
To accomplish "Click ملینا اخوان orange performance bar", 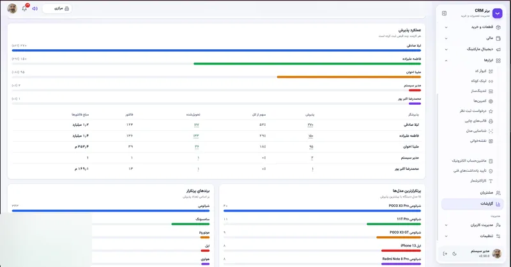I will pos(349,77).
